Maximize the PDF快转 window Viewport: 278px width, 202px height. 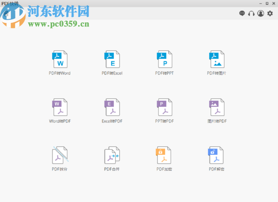coord(267,3)
